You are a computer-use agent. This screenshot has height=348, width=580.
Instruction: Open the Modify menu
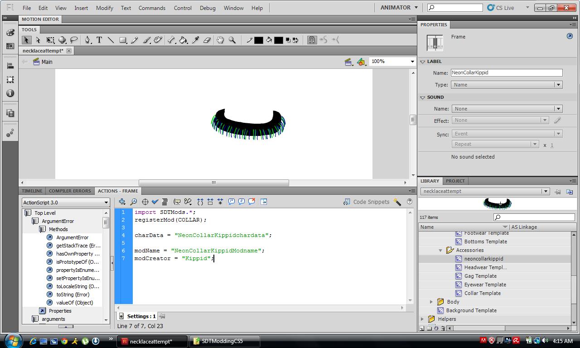[x=104, y=8]
